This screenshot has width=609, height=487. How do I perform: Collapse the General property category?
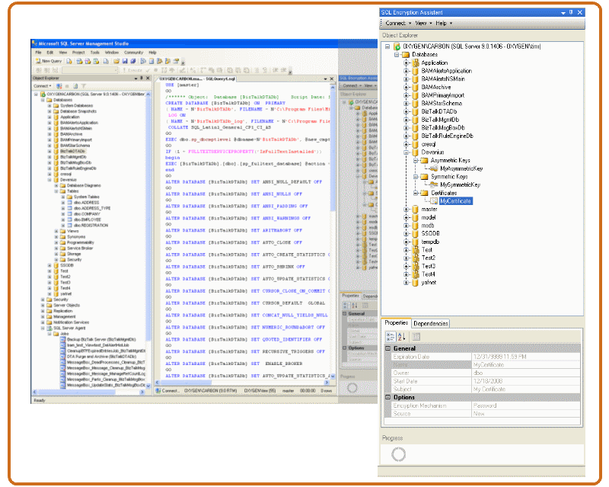[x=387, y=348]
